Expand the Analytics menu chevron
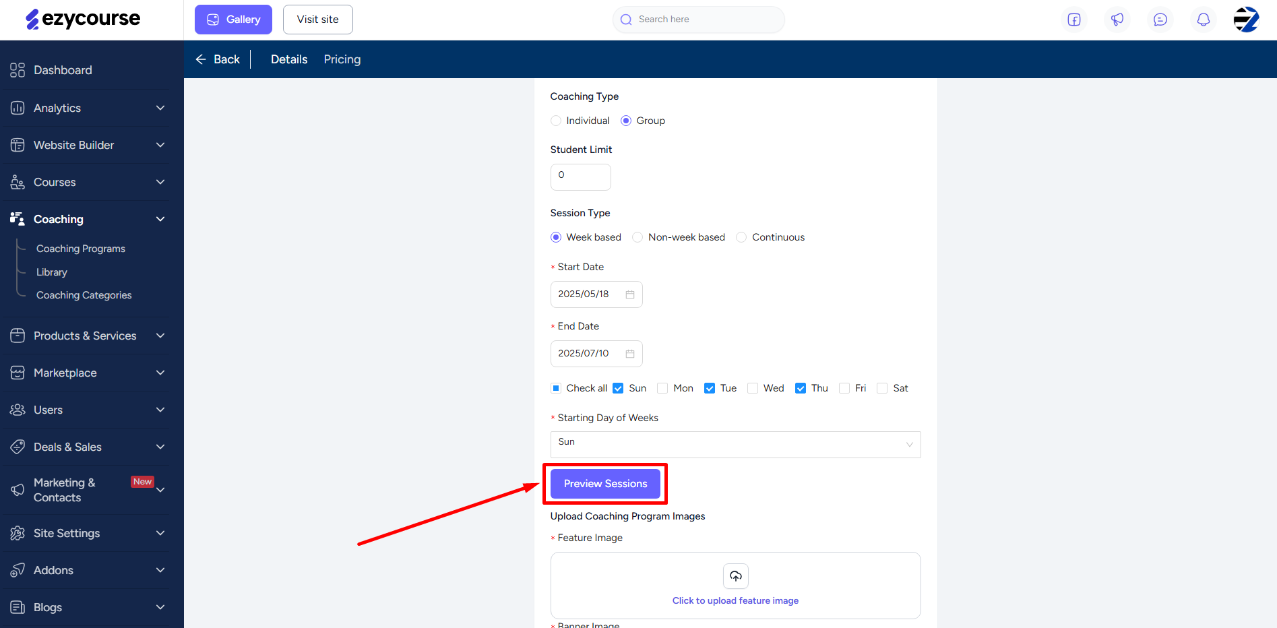Viewport: 1277px width, 628px height. tap(160, 108)
